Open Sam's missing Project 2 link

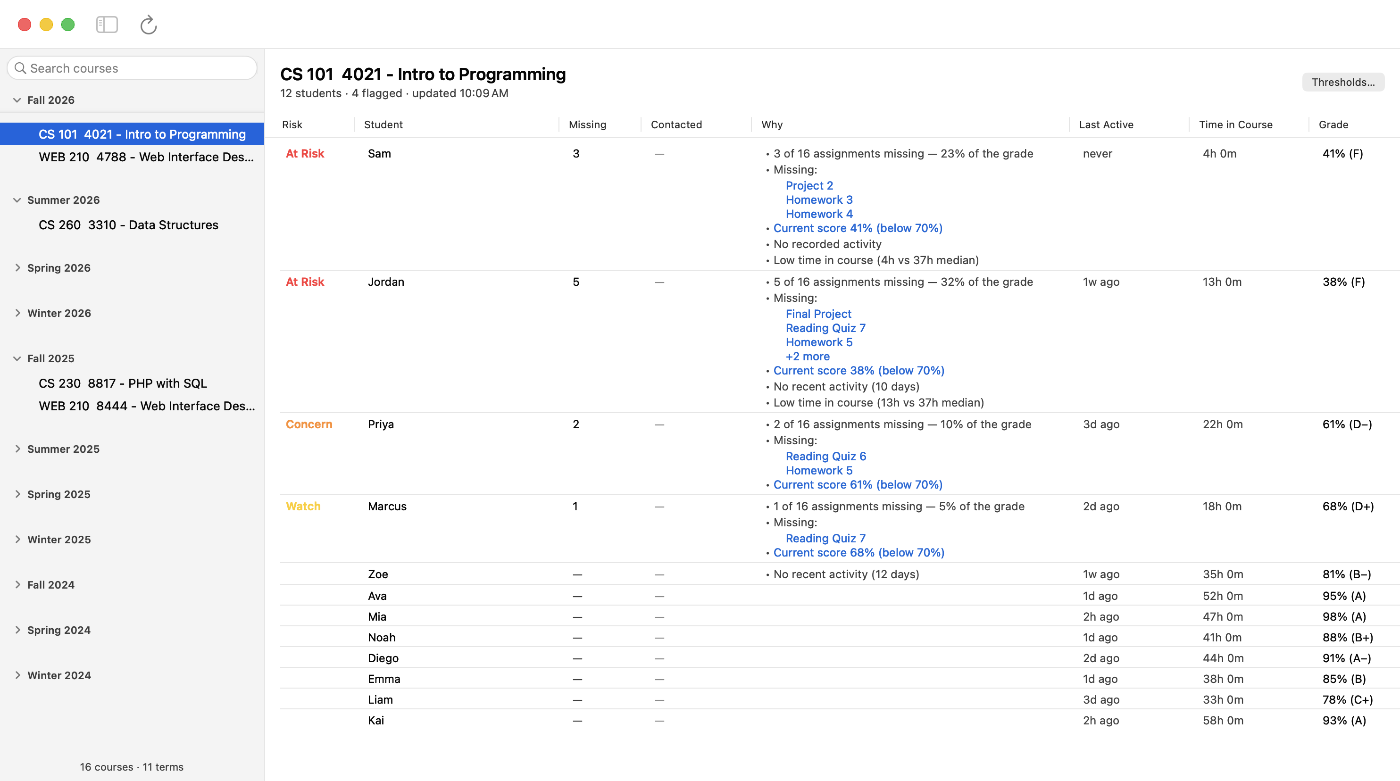(x=809, y=186)
